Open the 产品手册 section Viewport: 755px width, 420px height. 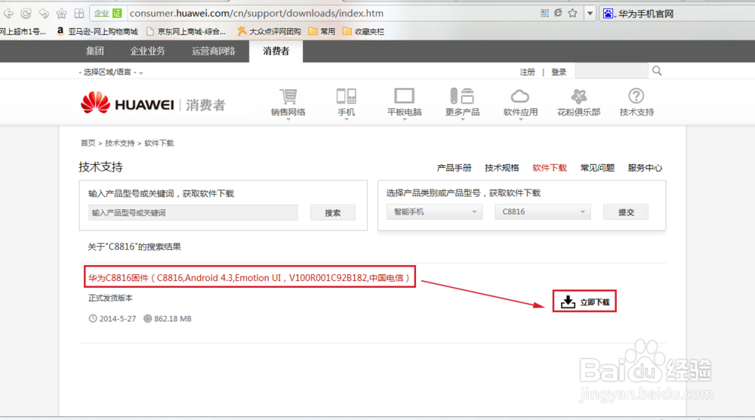pyautogui.click(x=454, y=168)
